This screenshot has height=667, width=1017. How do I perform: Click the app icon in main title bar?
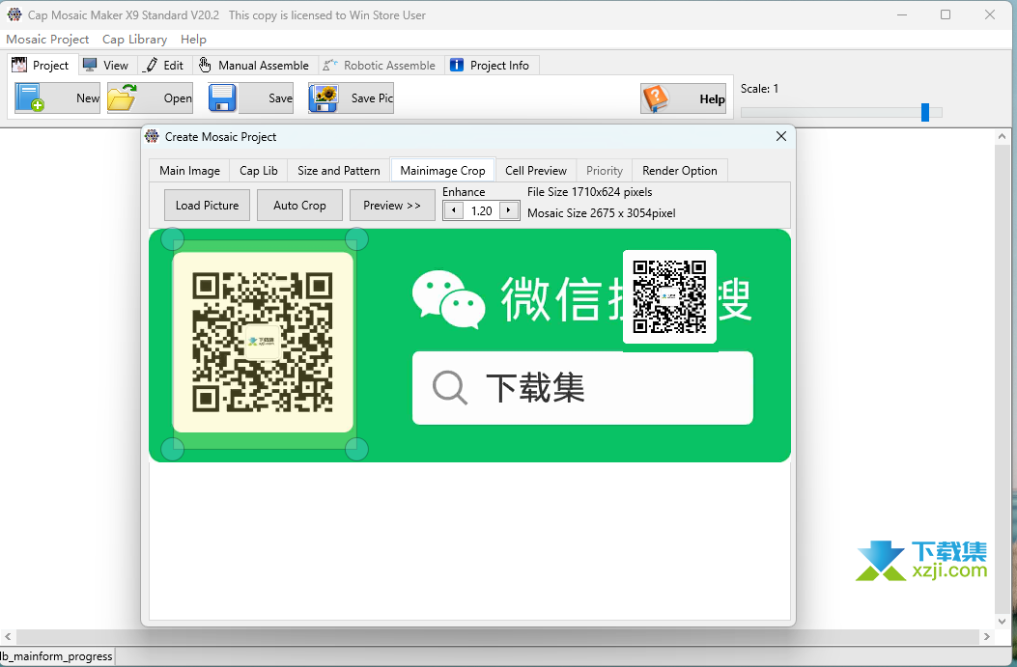coord(14,14)
